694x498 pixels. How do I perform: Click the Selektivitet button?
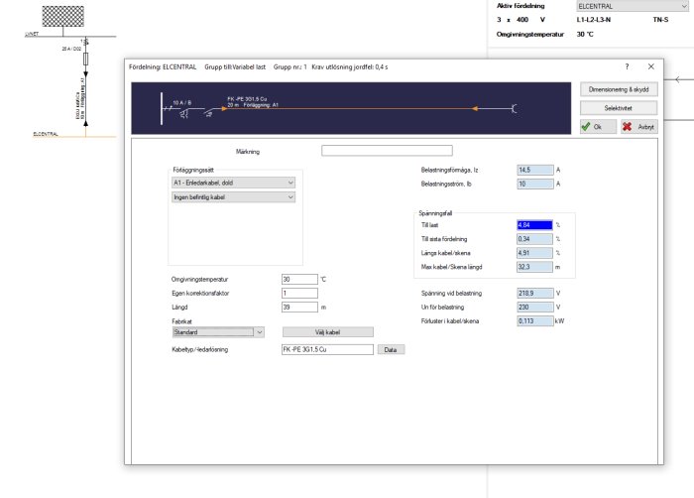619,107
